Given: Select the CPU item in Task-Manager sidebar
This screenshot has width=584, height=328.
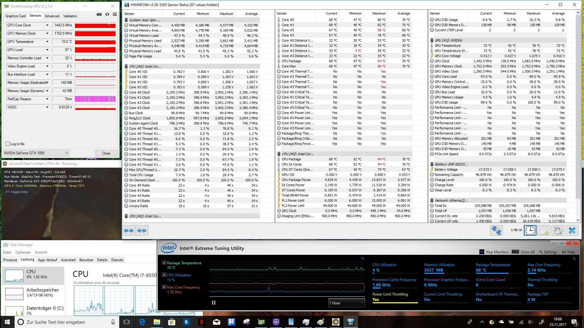Looking at the screenshot, I should click(33, 275).
